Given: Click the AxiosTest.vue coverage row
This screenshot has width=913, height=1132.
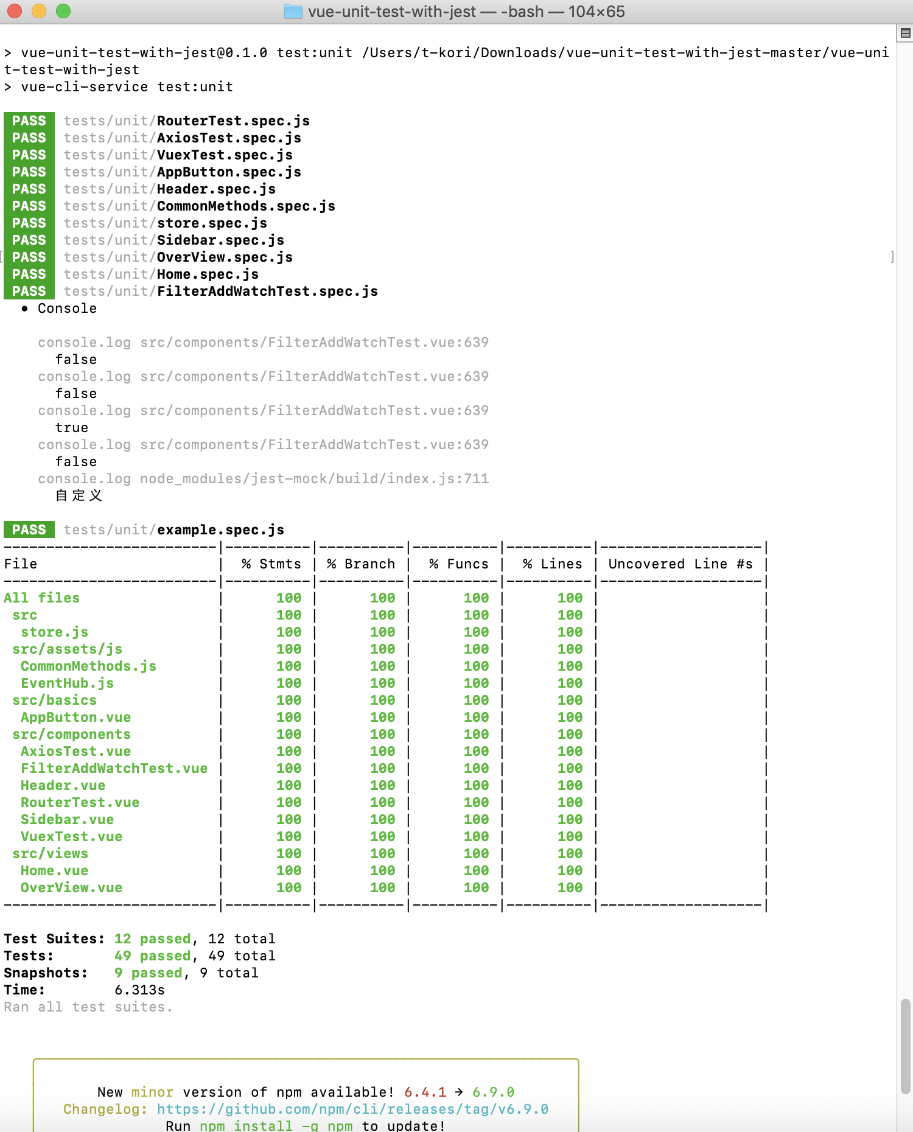Looking at the screenshot, I should (385, 751).
